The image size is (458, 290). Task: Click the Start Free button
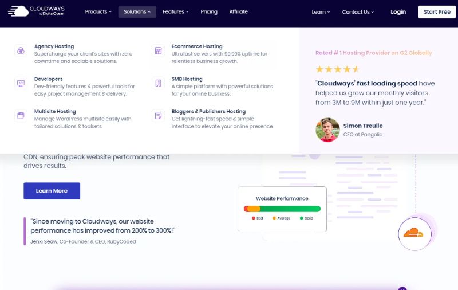click(437, 12)
